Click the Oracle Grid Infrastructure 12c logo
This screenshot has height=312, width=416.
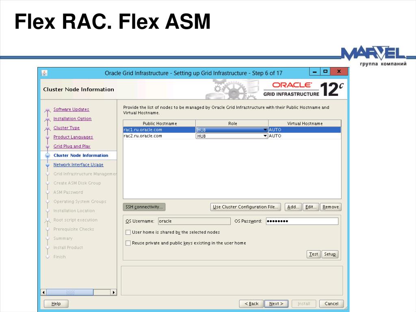click(303, 89)
